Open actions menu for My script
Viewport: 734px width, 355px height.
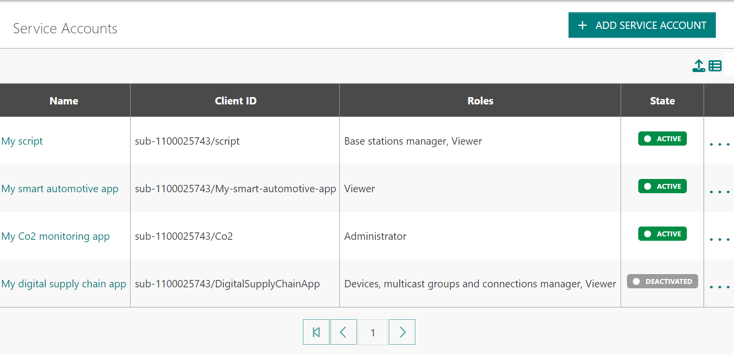(719, 144)
